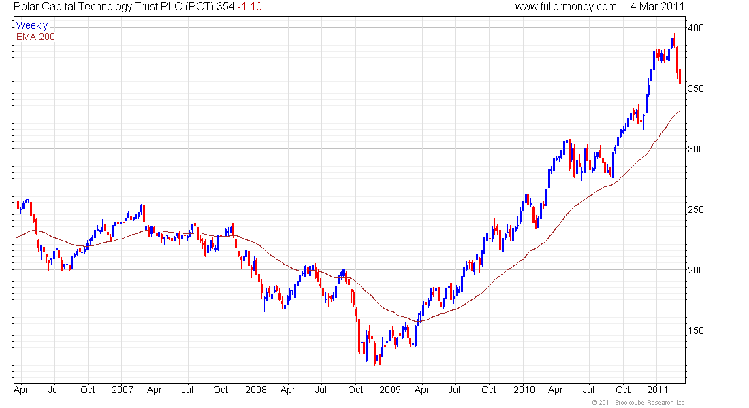Viewport: 749px width, 408px height.
Task: Click the current price value 354 in title
Action: (225, 7)
